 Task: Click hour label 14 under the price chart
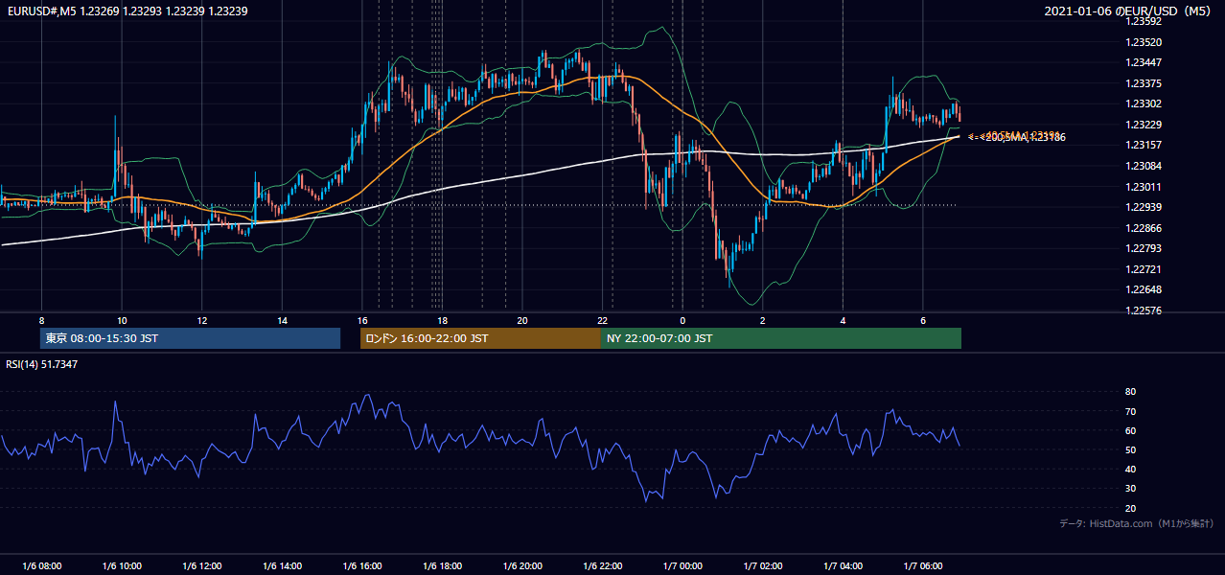point(282,320)
